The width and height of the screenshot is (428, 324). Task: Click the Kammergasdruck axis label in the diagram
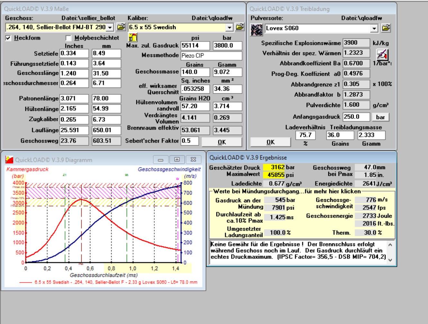tap(27, 169)
